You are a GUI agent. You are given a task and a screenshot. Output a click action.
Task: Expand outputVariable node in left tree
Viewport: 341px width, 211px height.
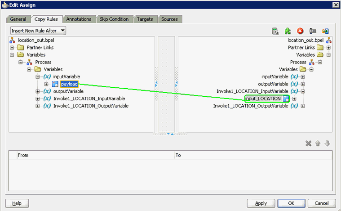(x=38, y=91)
